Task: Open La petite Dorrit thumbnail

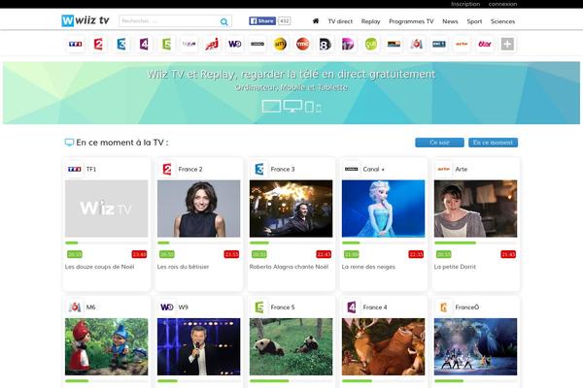Action: tap(475, 209)
